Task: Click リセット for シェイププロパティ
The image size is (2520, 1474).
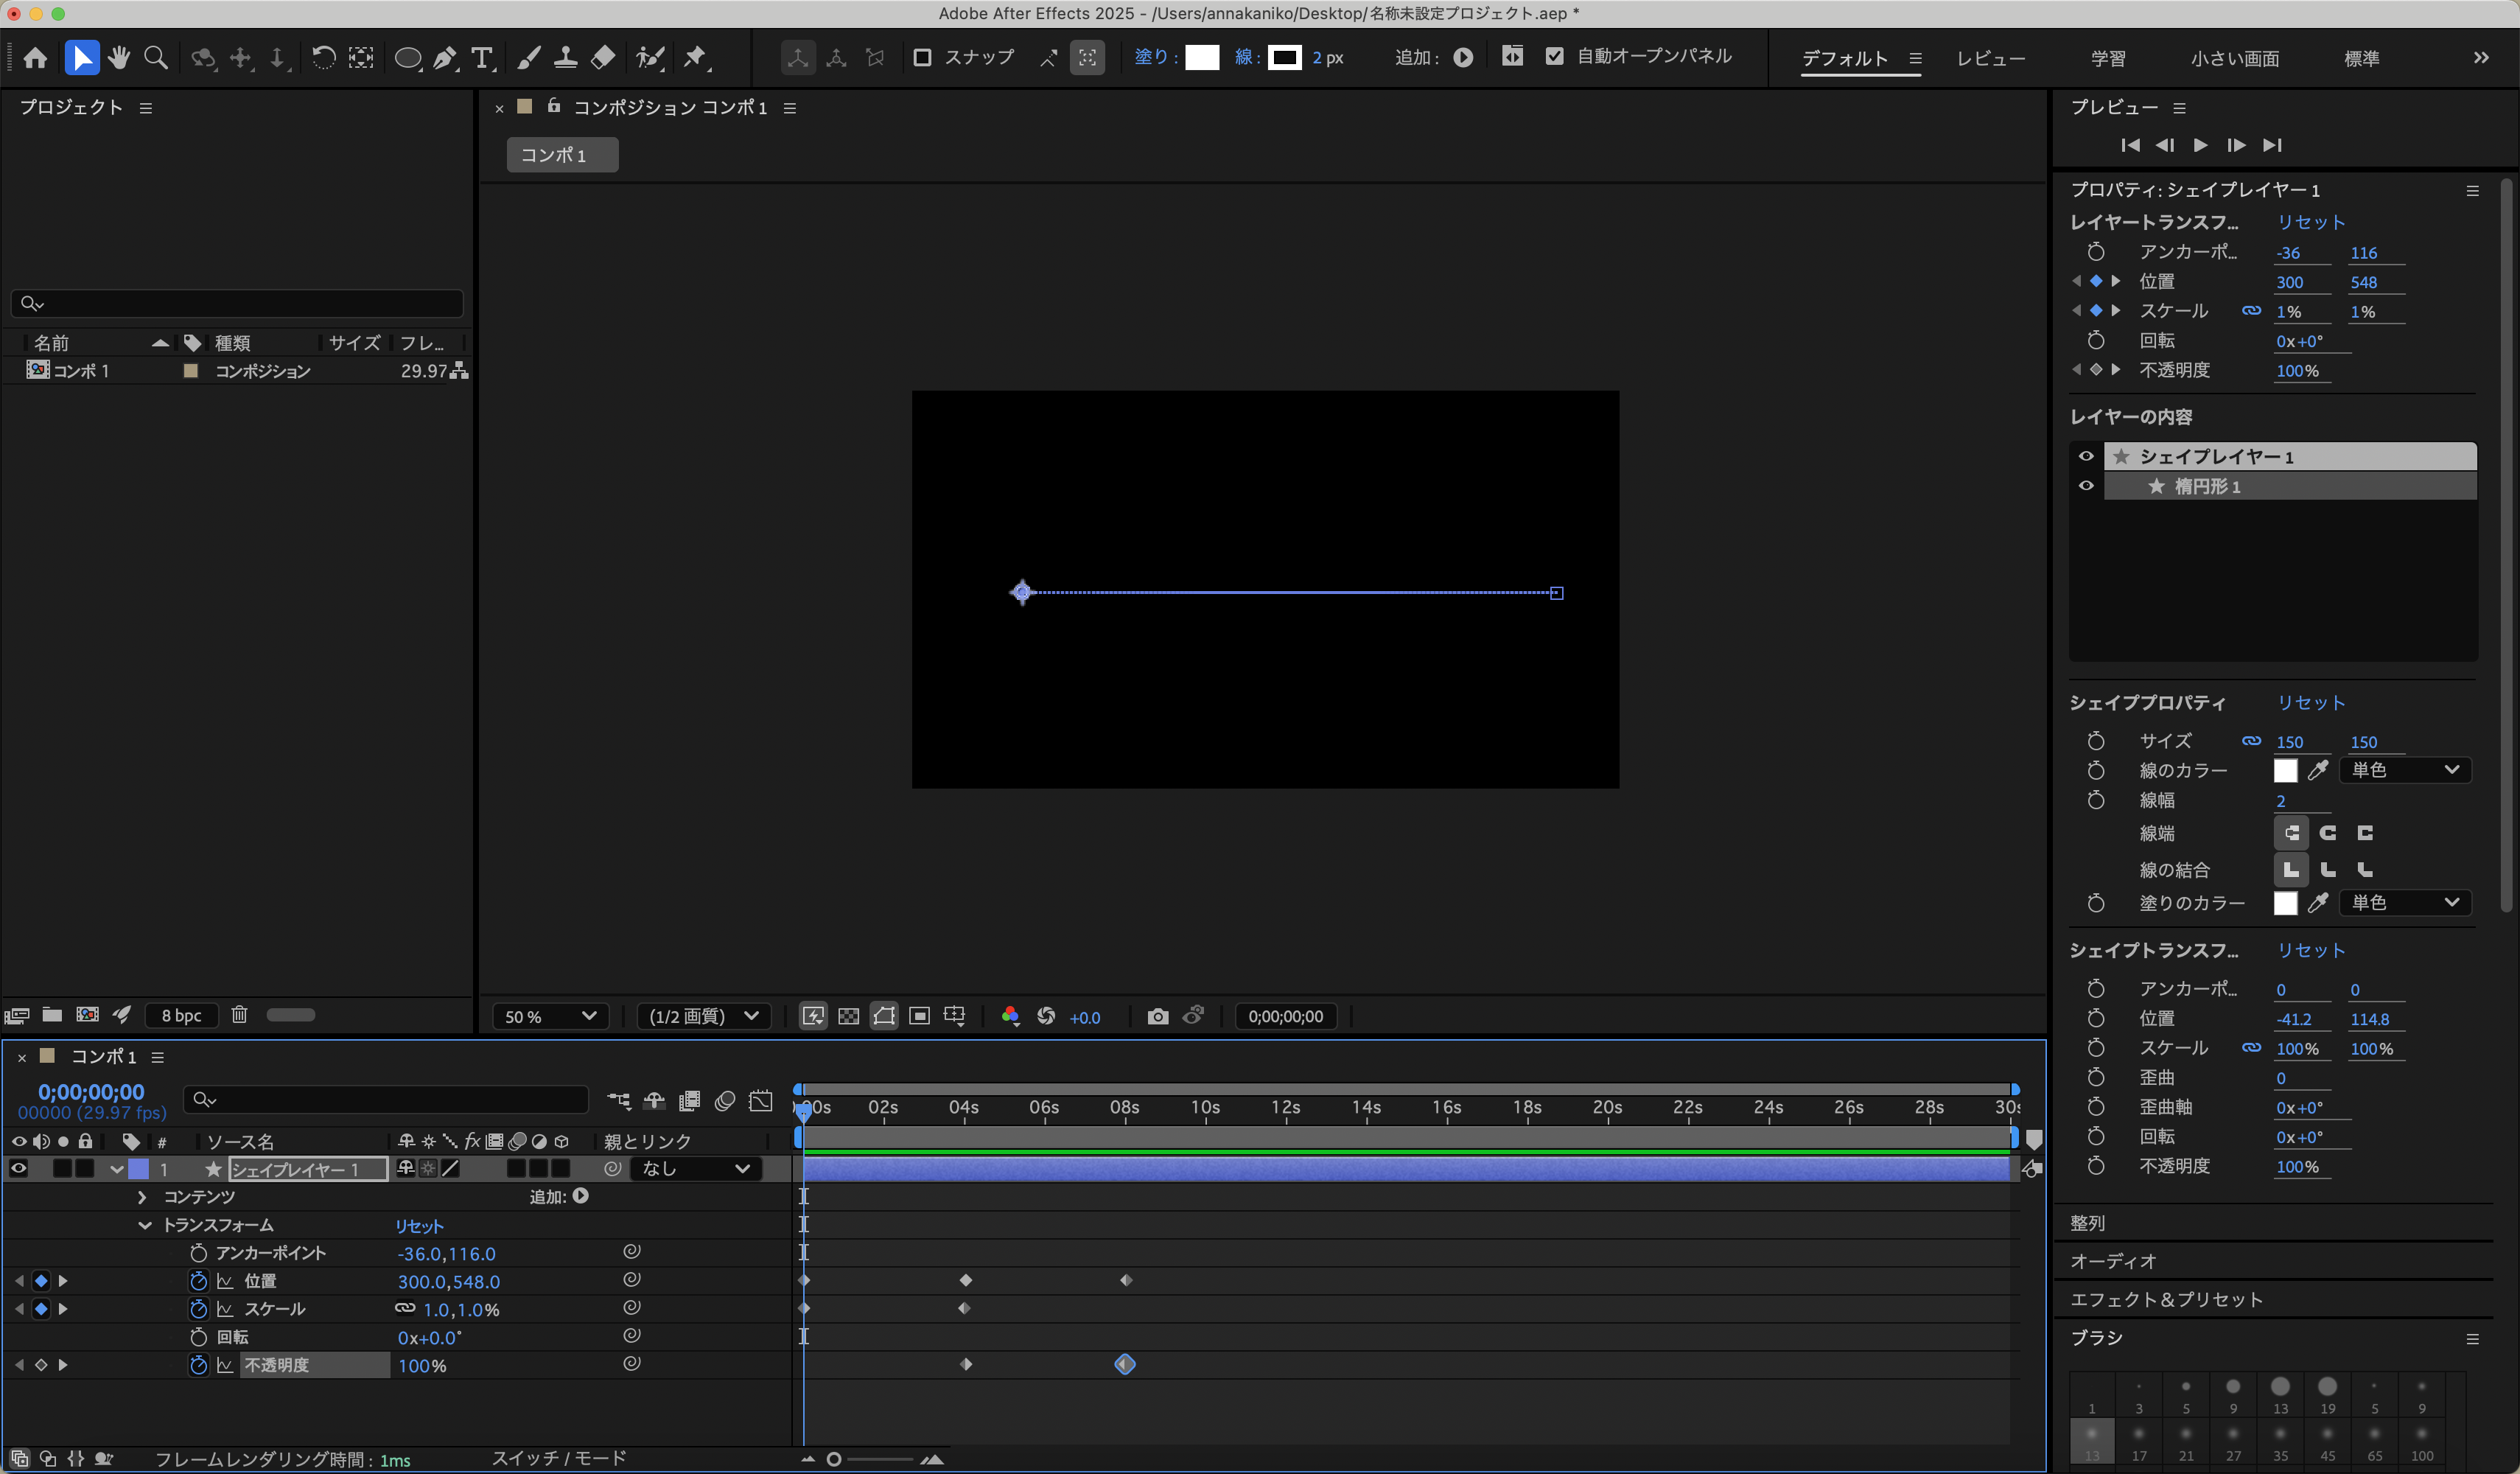Action: tap(2310, 703)
